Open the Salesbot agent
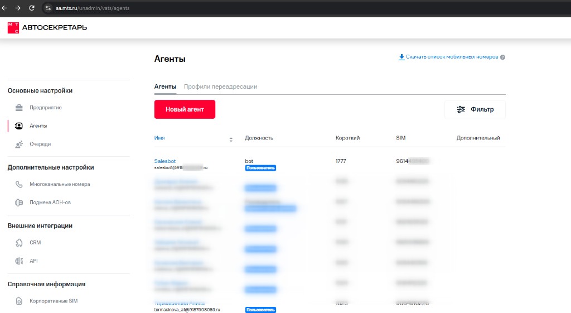The image size is (571, 313). (165, 161)
